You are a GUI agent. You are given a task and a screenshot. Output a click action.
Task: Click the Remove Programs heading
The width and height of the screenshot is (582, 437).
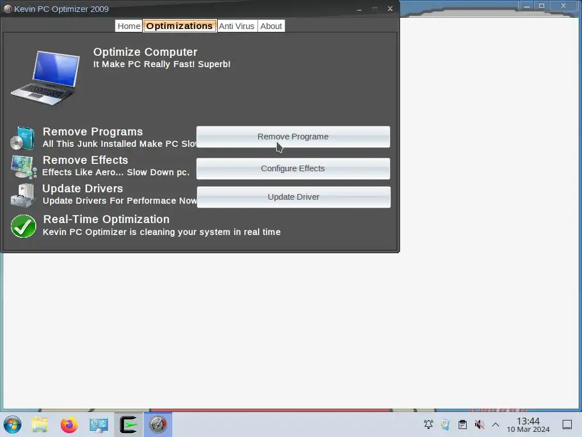[x=93, y=131]
